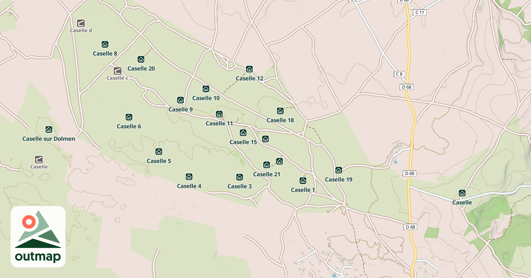Open the Caselle sur Dolmen hut marker icon
531x278 pixels.
point(49,129)
